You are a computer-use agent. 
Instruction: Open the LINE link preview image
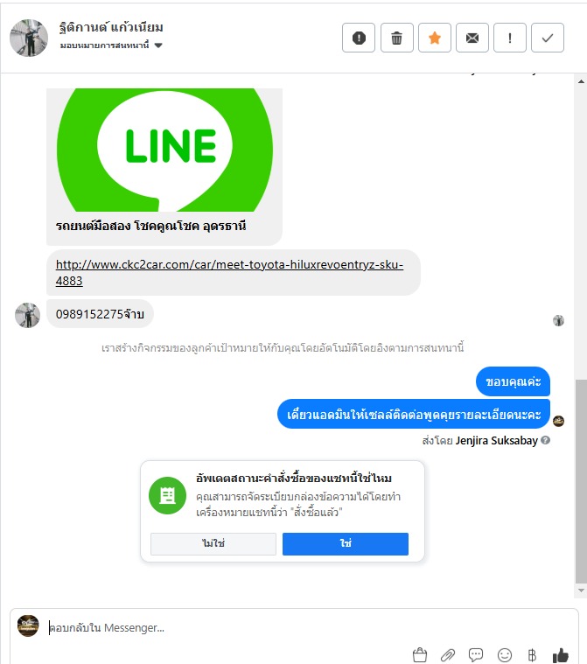point(164,150)
